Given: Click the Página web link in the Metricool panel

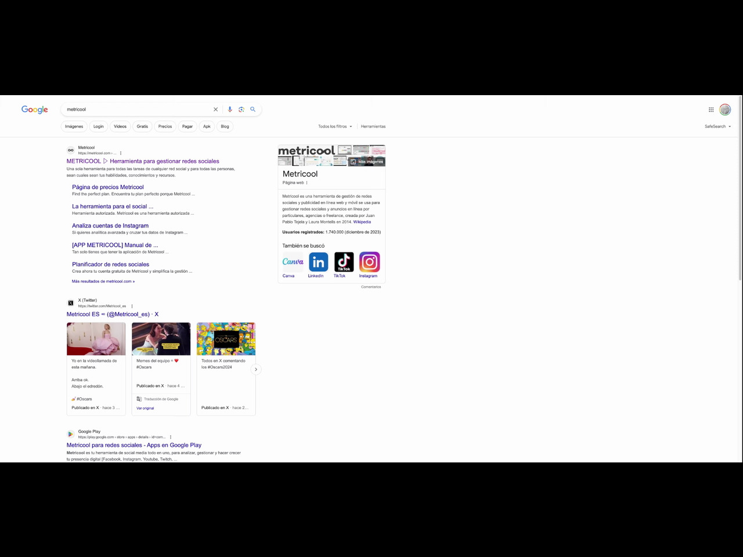Looking at the screenshot, I should [293, 183].
